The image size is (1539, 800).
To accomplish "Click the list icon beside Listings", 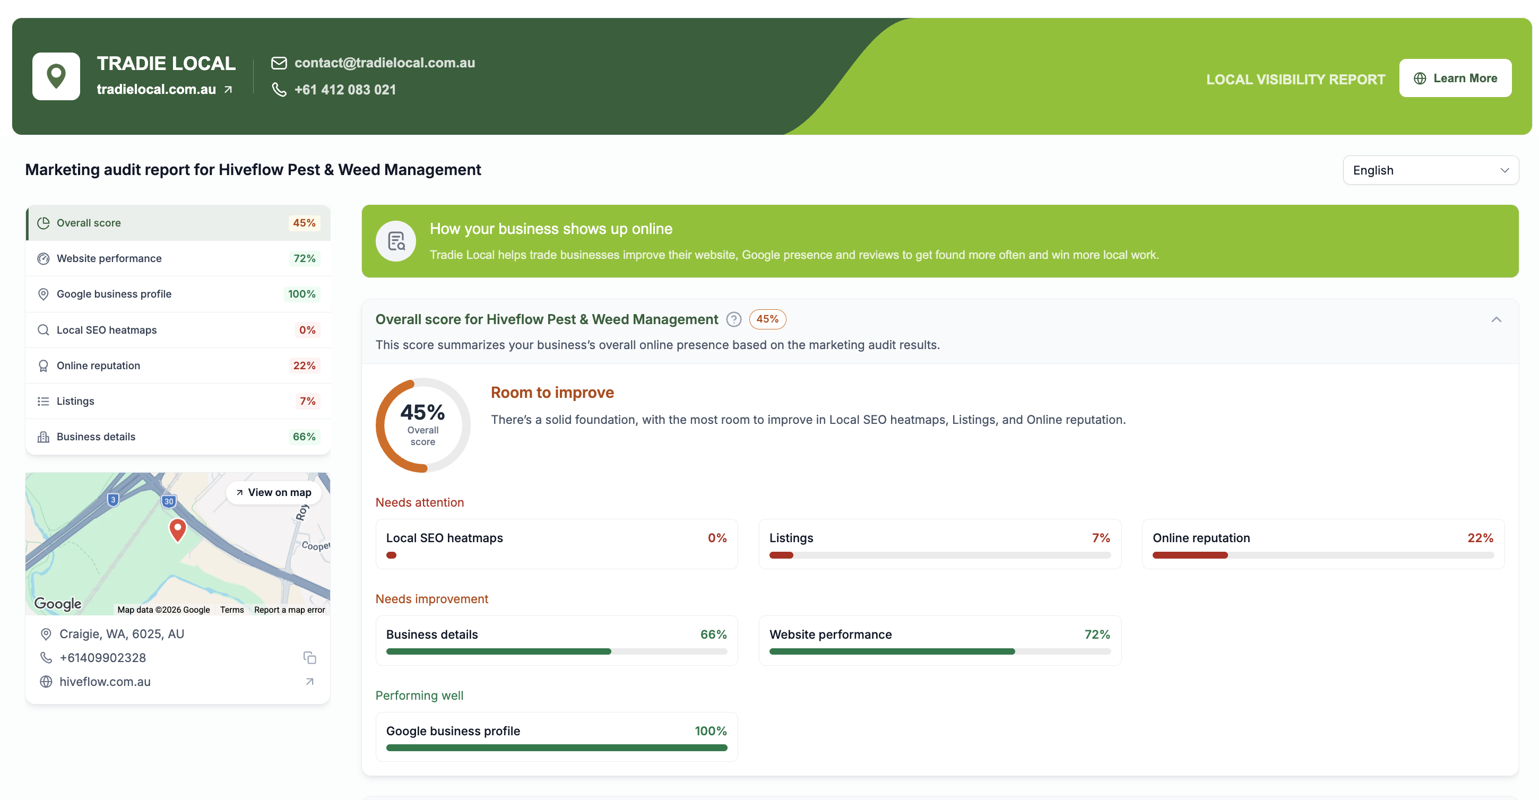I will tap(43, 401).
